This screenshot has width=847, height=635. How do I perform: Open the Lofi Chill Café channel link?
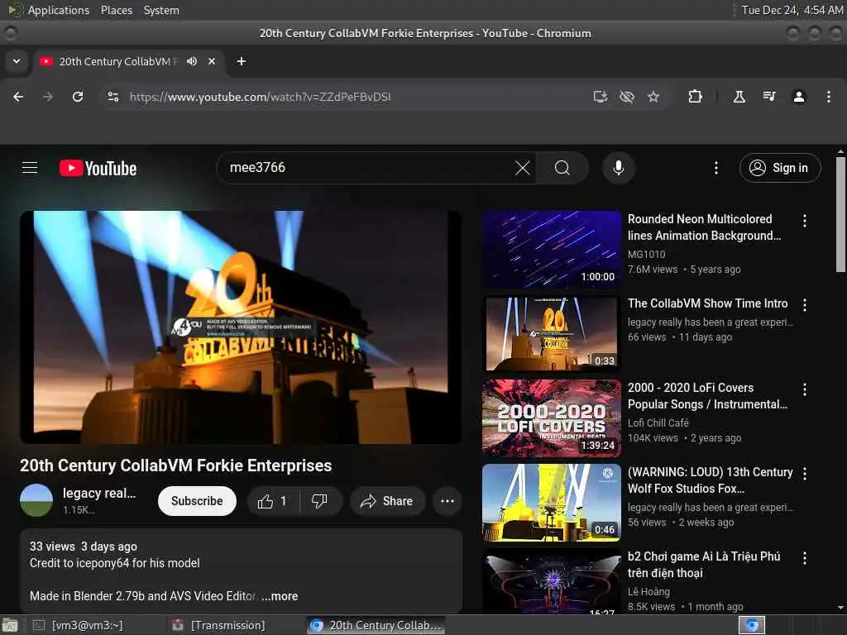[658, 423]
